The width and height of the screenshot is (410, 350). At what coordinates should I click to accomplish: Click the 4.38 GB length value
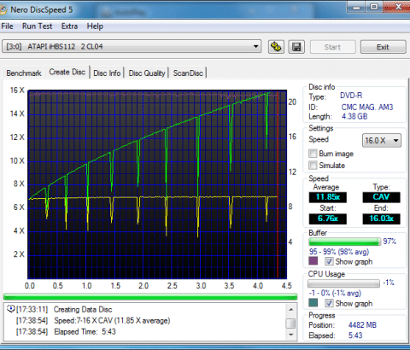[x=354, y=116]
